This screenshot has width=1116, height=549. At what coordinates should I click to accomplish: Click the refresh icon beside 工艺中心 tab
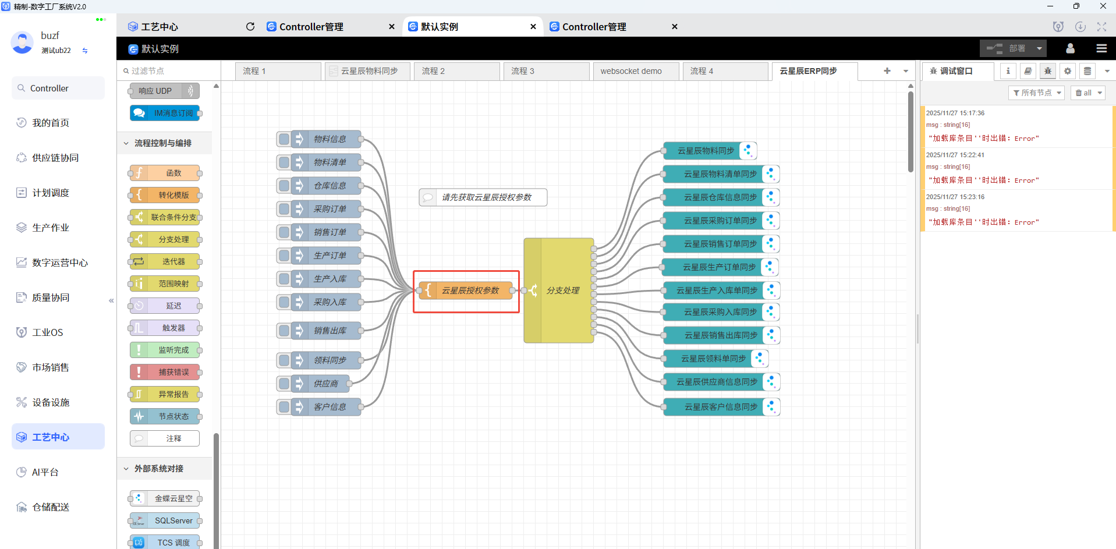click(x=250, y=27)
